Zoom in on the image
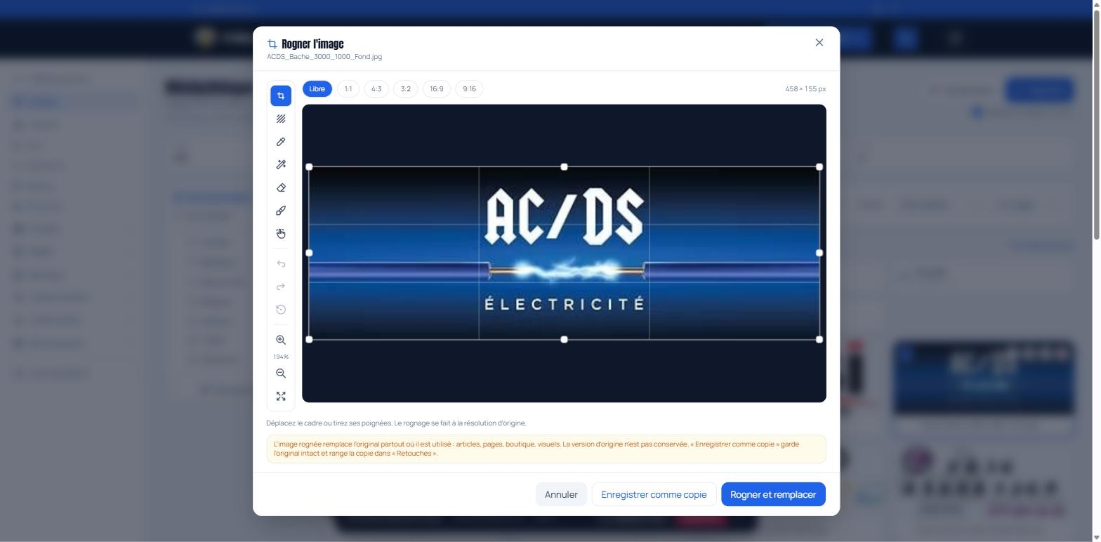This screenshot has width=1101, height=542. [281, 340]
